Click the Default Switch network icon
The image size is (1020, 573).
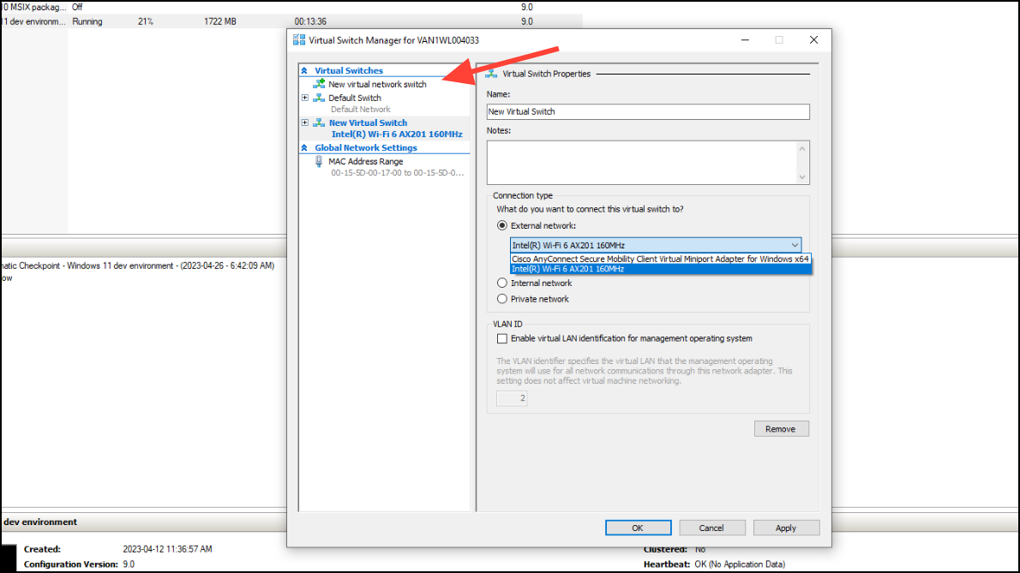[319, 98]
